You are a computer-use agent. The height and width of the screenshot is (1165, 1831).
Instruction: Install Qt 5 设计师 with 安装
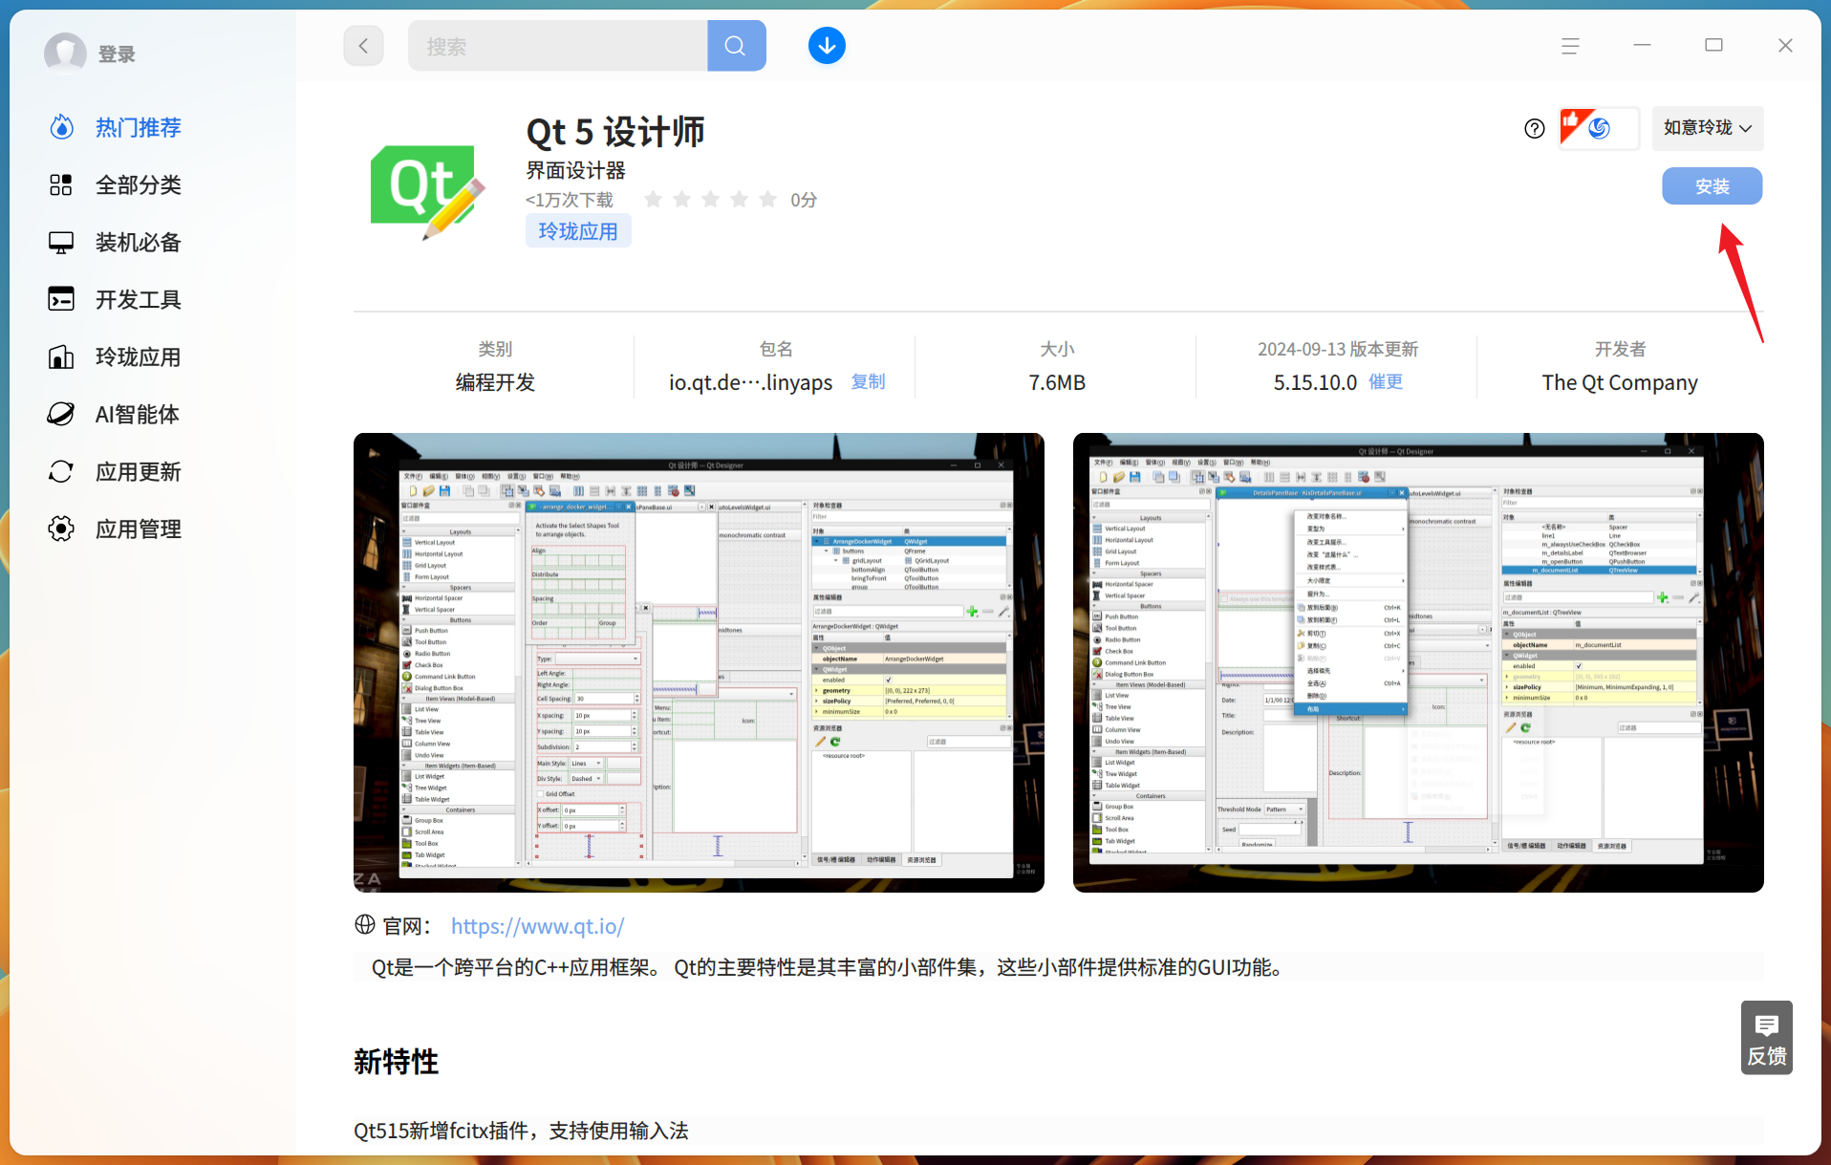click(1713, 186)
